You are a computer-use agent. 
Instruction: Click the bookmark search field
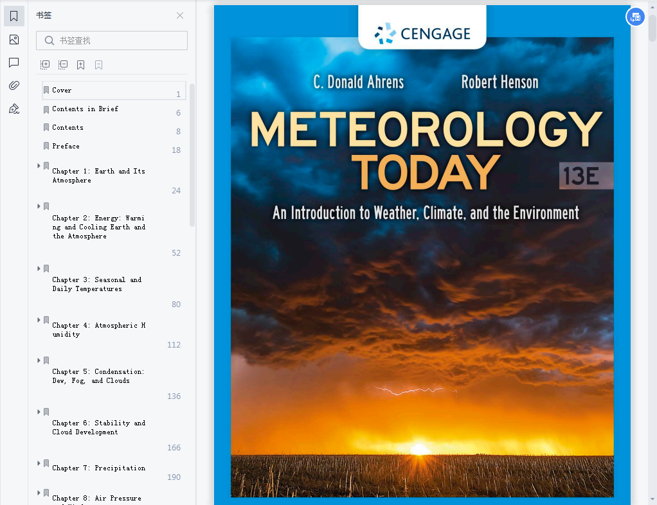[x=111, y=40]
